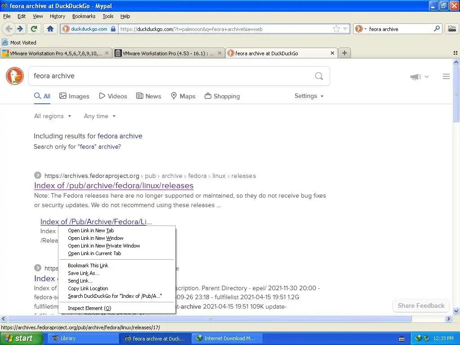Click the second result's grey arrow icon
Screen dimensions: 460x345
point(38,268)
